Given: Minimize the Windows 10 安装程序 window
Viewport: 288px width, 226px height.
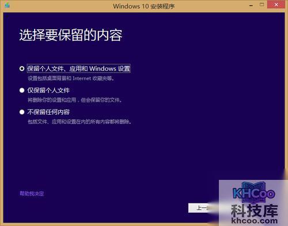Looking at the screenshot, I should [251, 5].
